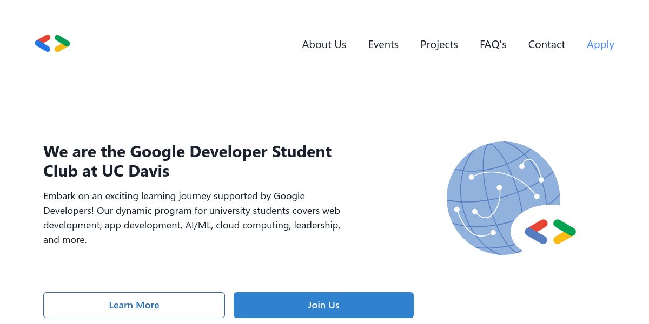Navigate to the Contact page
Screen dimensions: 649x324
point(546,44)
